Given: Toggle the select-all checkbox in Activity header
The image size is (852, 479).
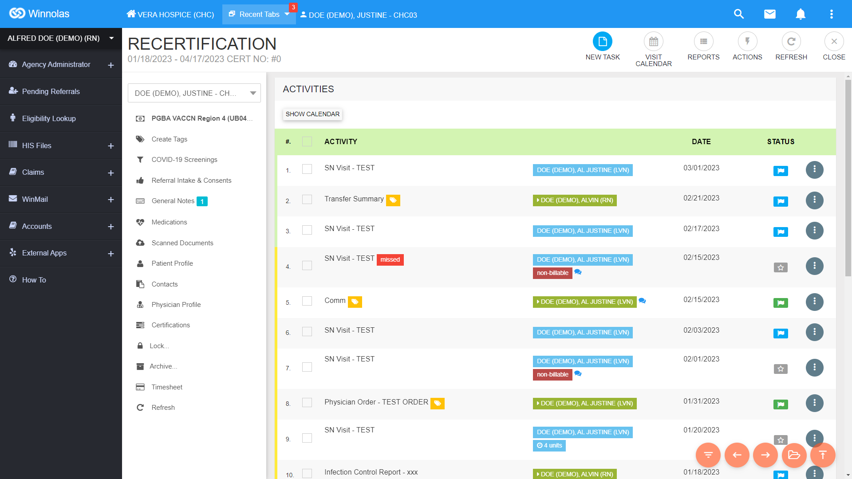Looking at the screenshot, I should click(x=307, y=141).
